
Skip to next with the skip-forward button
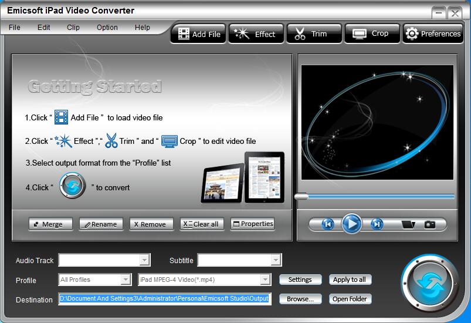(377, 224)
